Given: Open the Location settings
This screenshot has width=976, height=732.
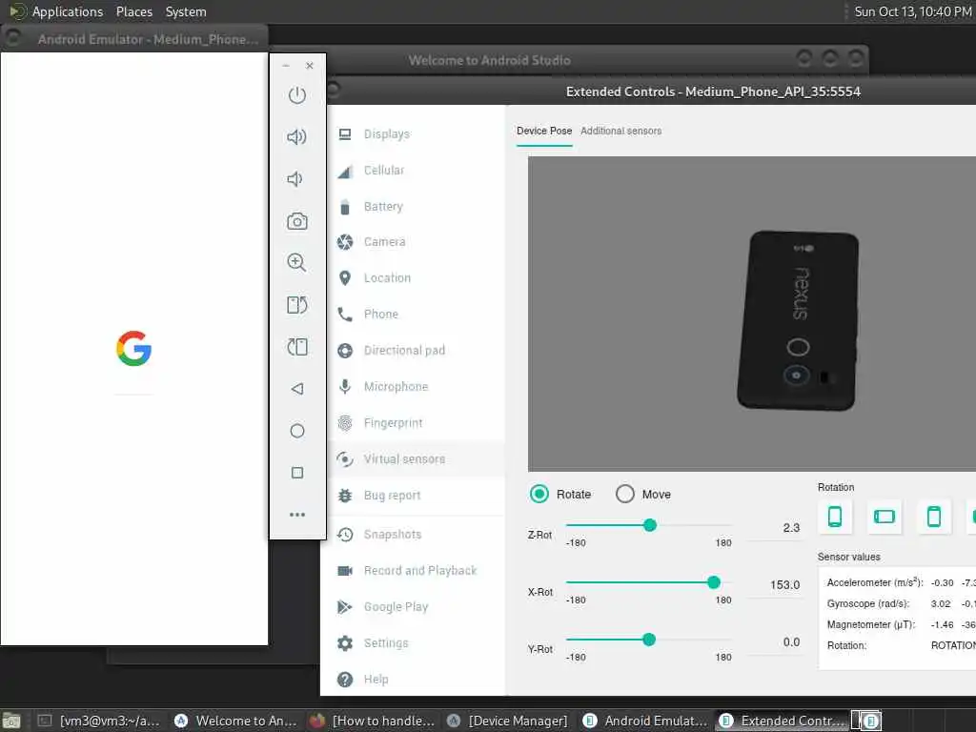Looking at the screenshot, I should [x=416, y=278].
